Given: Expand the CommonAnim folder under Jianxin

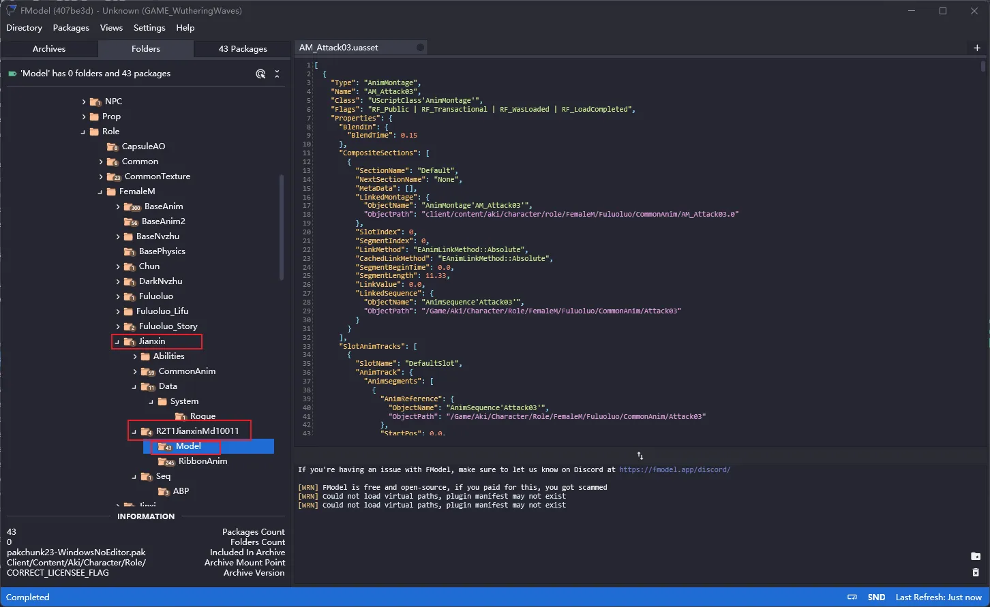Looking at the screenshot, I should [x=135, y=371].
